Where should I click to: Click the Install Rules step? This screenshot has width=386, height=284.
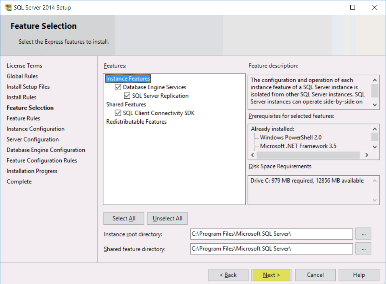pyautogui.click(x=21, y=97)
